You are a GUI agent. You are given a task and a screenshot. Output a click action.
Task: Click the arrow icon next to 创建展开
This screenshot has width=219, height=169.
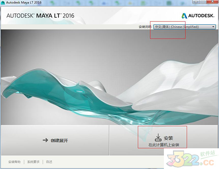click(x=45, y=140)
